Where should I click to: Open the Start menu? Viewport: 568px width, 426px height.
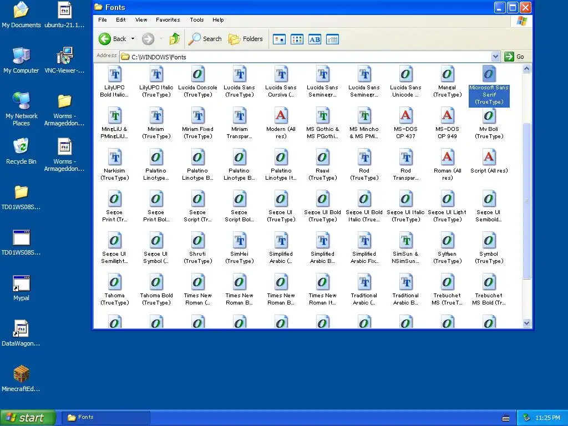tap(28, 418)
